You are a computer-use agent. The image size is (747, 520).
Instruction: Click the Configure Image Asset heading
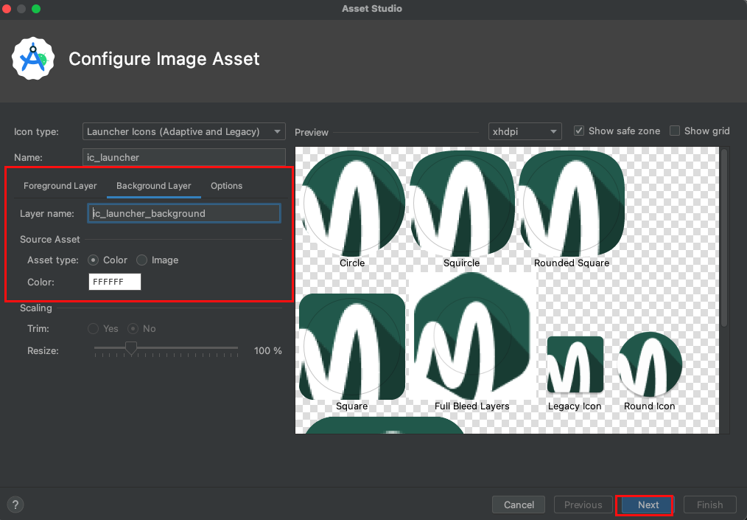pyautogui.click(x=164, y=59)
